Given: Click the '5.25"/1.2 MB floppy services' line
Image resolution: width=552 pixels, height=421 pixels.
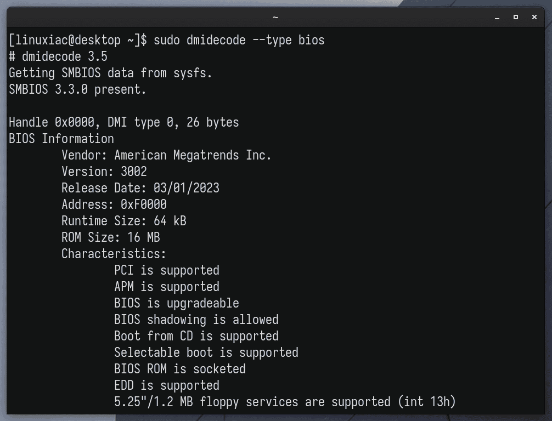Looking at the screenshot, I should tap(285, 402).
